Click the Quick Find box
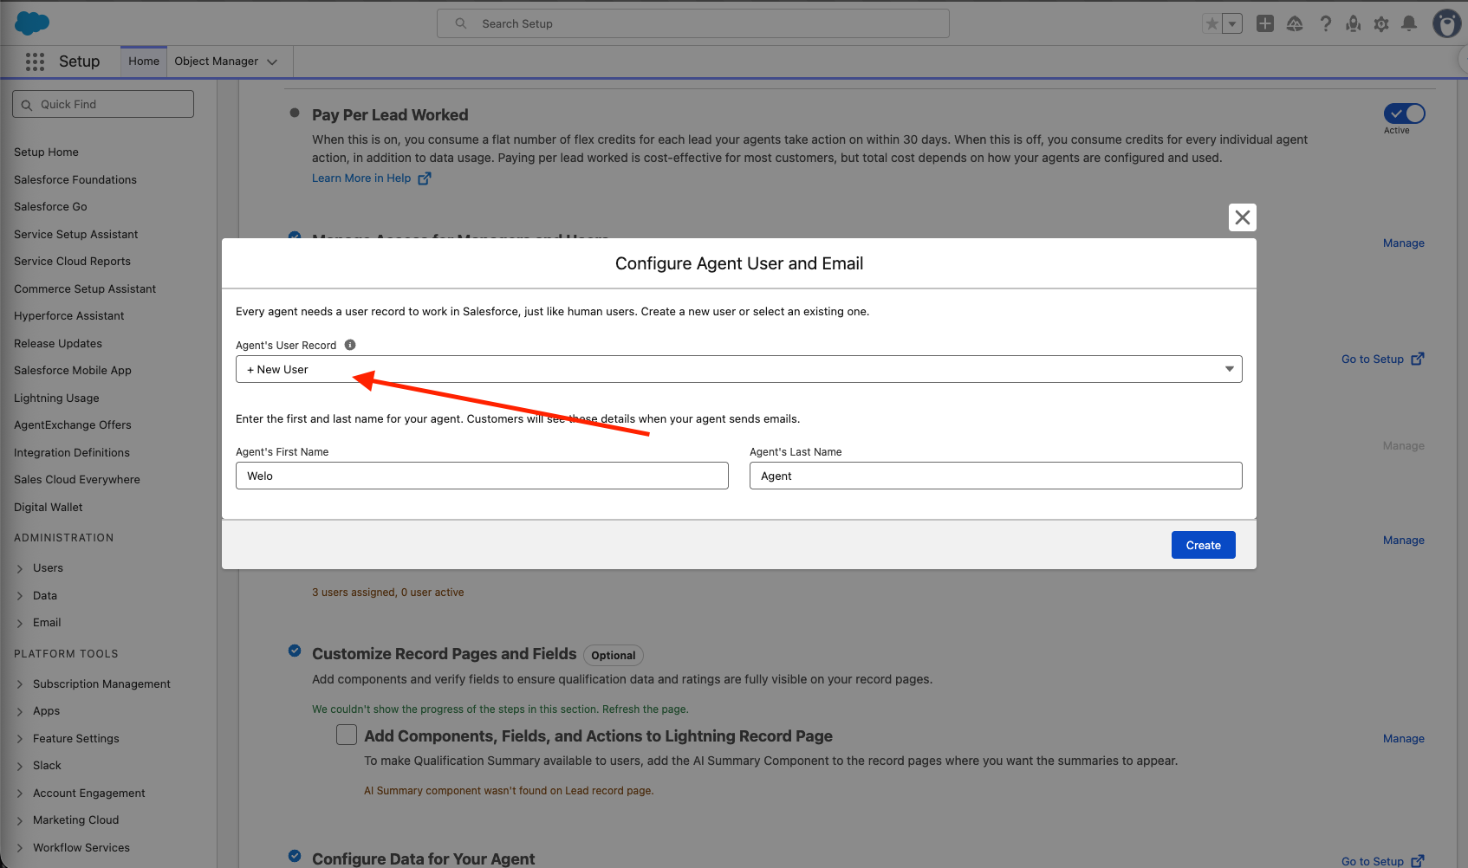 coord(103,104)
